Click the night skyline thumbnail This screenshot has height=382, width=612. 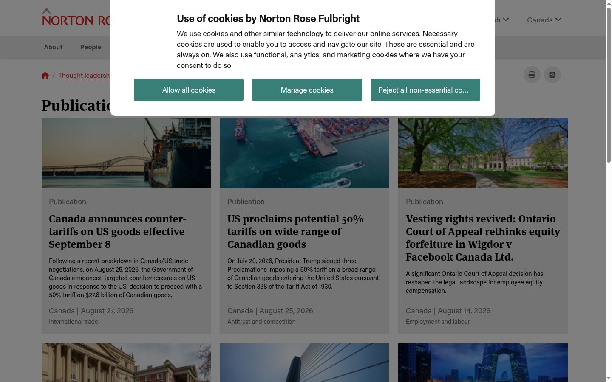(x=483, y=363)
